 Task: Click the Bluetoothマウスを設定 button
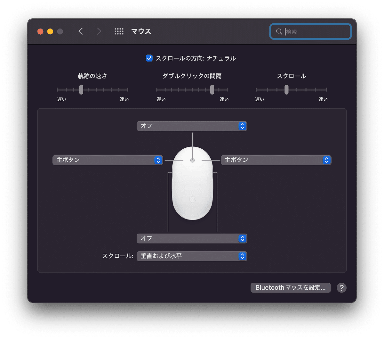coord(291,288)
